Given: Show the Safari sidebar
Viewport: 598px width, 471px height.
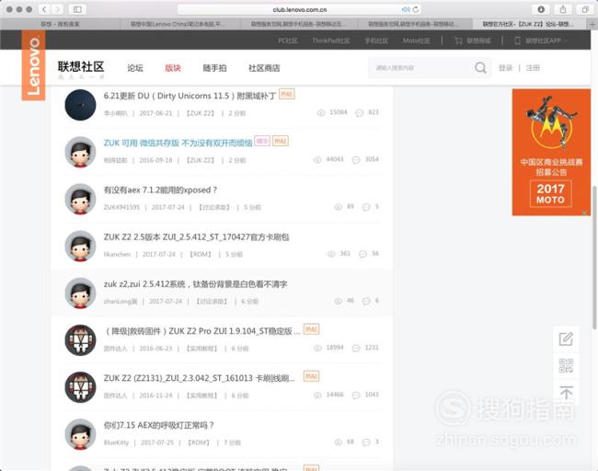Looking at the screenshot, I should pyautogui.click(x=77, y=9).
